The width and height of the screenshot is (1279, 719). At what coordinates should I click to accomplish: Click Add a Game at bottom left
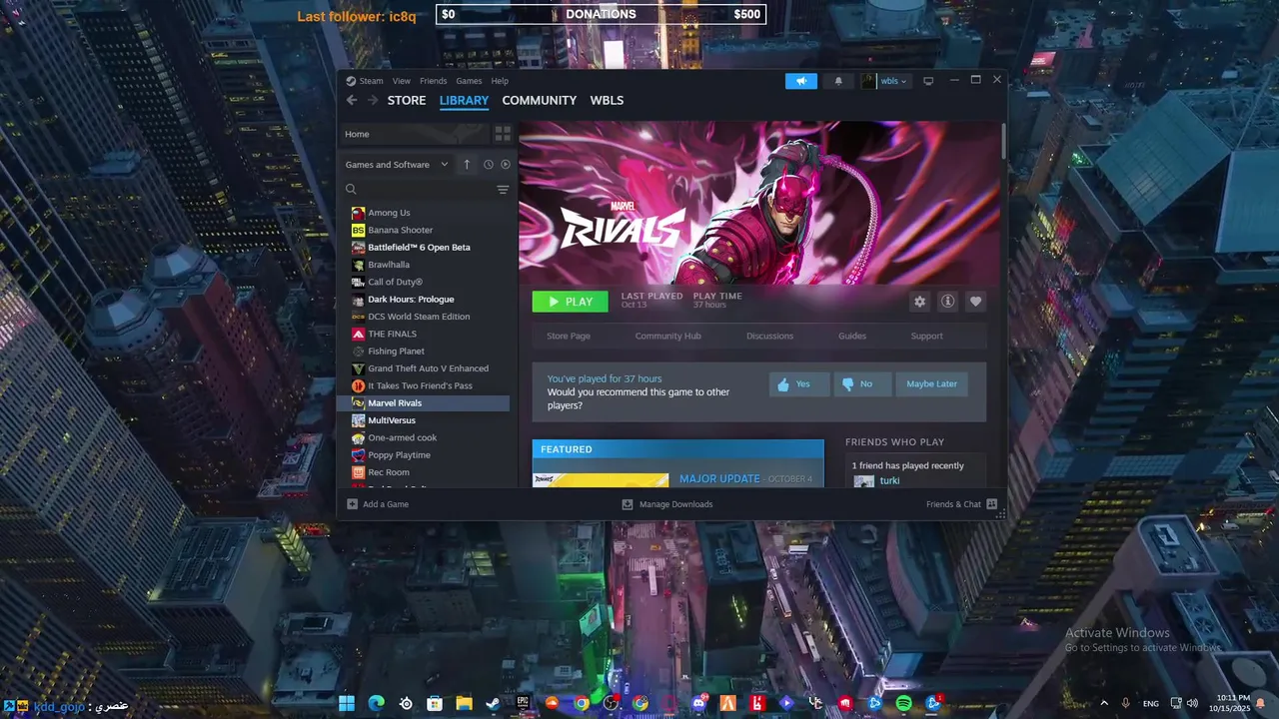pyautogui.click(x=378, y=504)
